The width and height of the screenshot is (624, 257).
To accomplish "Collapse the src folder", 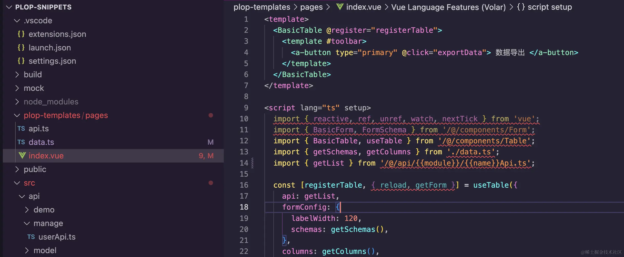I will pyautogui.click(x=17, y=183).
